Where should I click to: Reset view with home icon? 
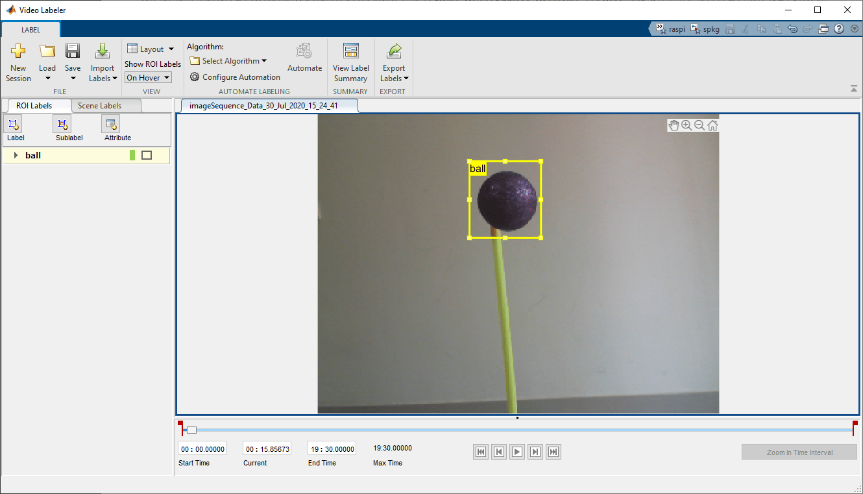(x=712, y=125)
